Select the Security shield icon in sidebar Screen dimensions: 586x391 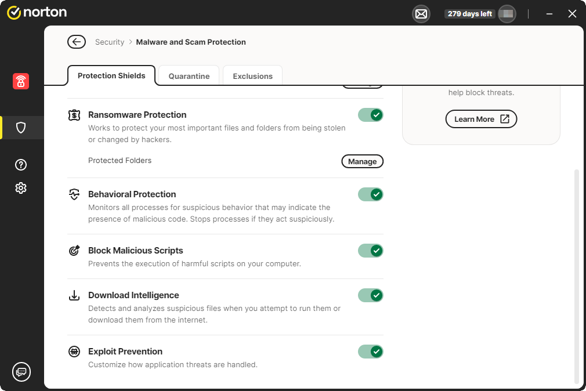21,128
